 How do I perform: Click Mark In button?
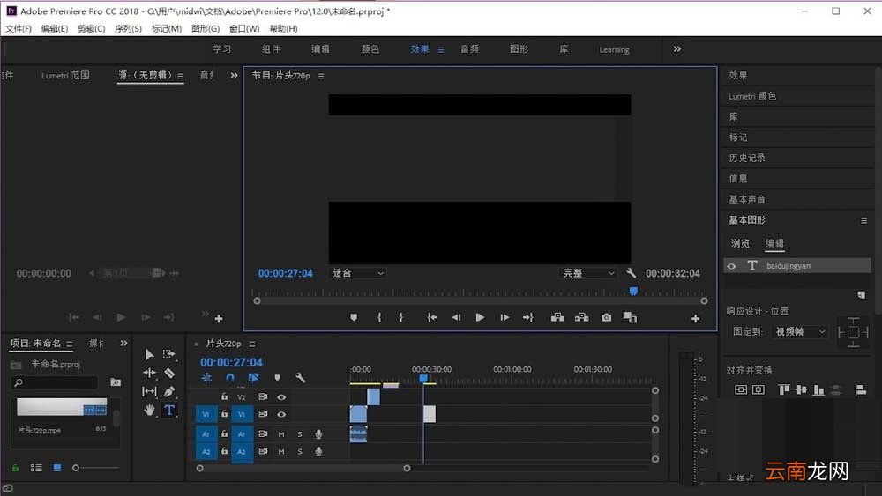tap(379, 317)
